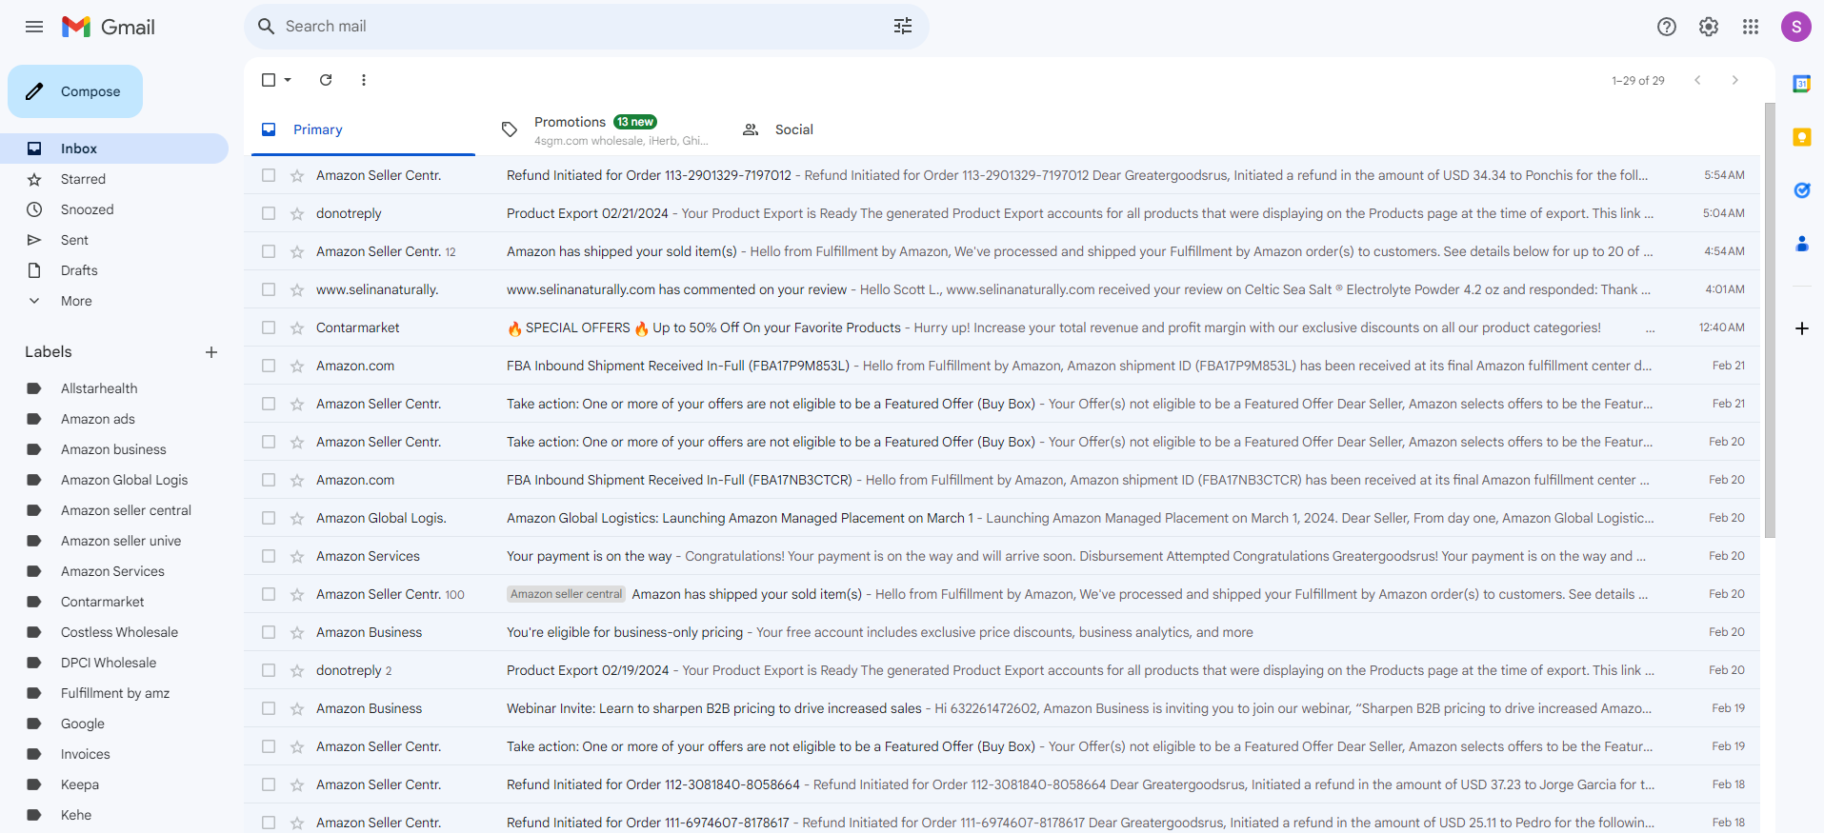Star the Amazon Global Logis. email
This screenshot has width=1824, height=833.
click(x=297, y=518)
